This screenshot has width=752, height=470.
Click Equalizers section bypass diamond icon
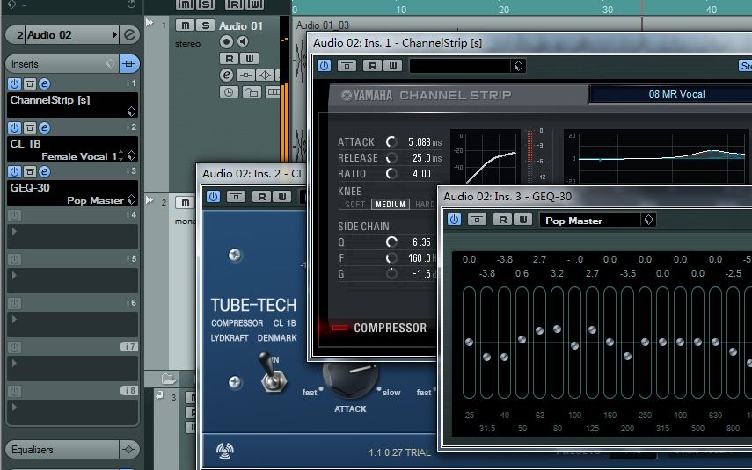pos(128,450)
